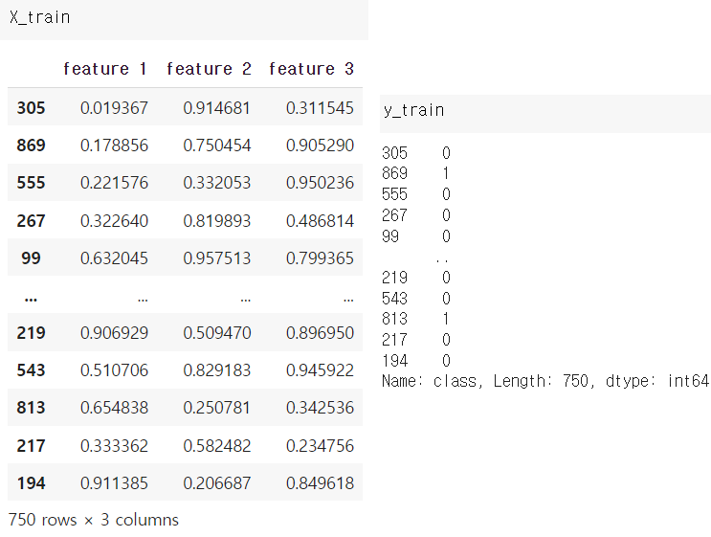711x537 pixels.
Task: Select cell value 0.206687
Action: (217, 483)
